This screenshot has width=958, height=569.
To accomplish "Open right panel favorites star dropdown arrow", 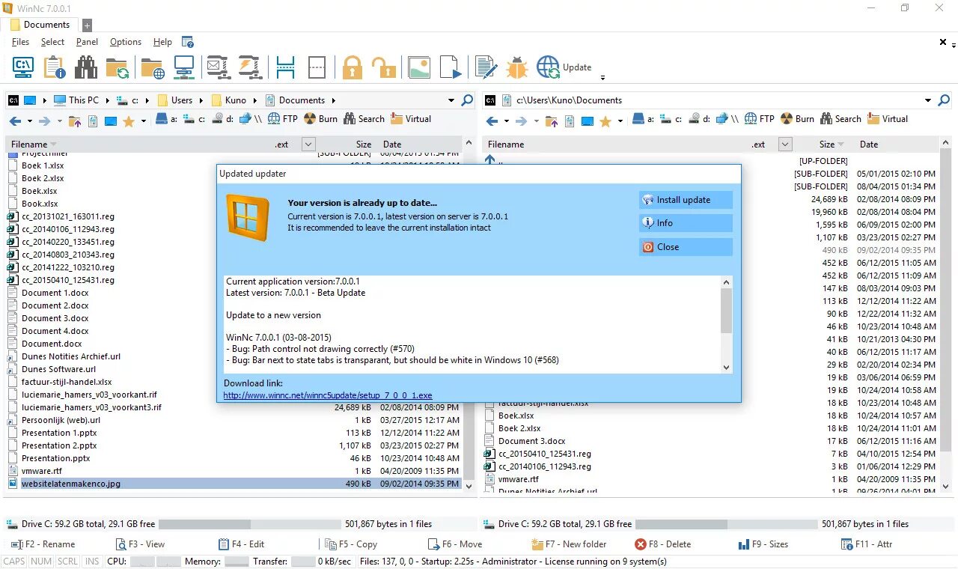I will [621, 121].
